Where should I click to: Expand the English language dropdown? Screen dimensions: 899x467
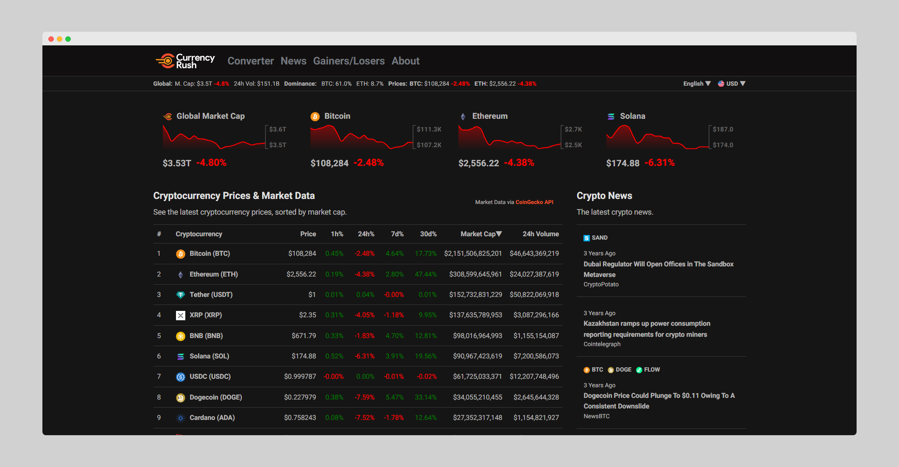coord(697,84)
